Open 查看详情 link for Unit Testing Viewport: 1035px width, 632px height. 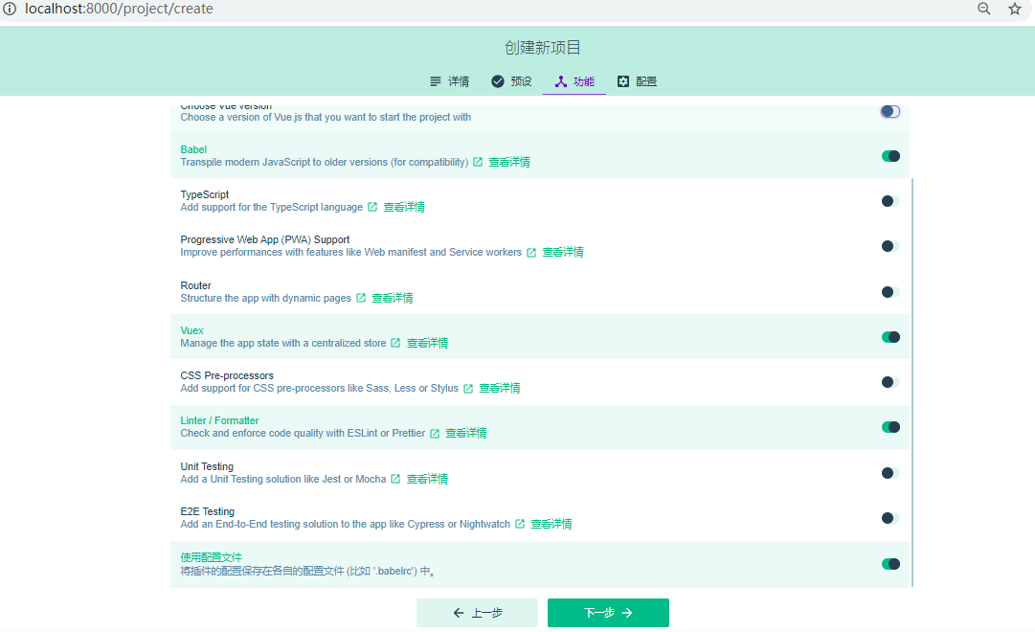tap(427, 479)
